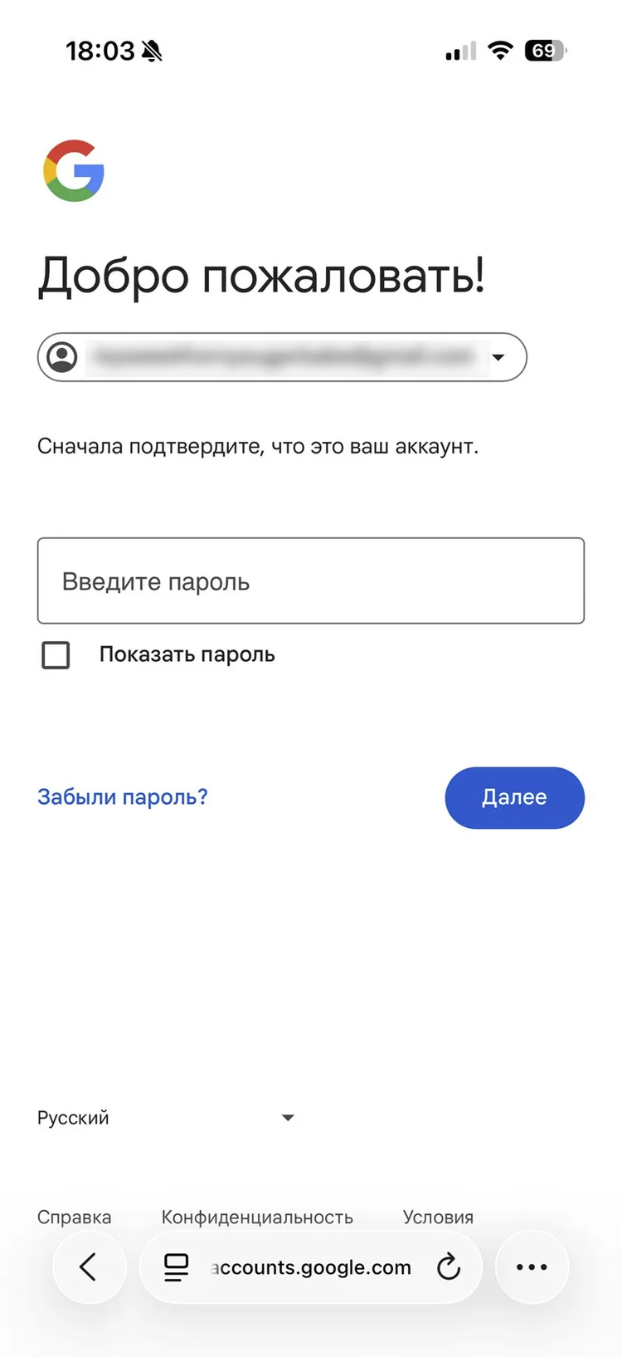The height and width of the screenshot is (1357, 622).
Task: Tap the accounts.google.com address bar
Action: point(311,1266)
